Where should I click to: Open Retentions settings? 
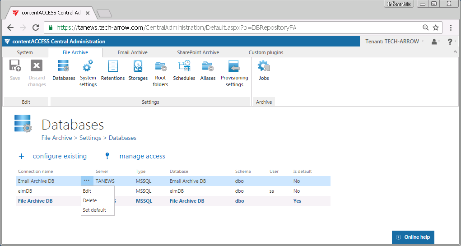(112, 70)
